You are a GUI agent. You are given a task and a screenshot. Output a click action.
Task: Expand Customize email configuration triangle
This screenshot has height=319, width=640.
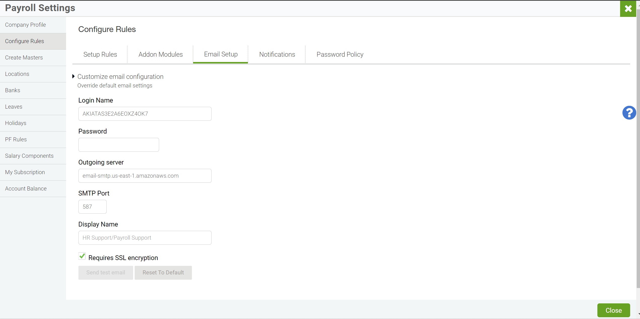click(x=73, y=76)
